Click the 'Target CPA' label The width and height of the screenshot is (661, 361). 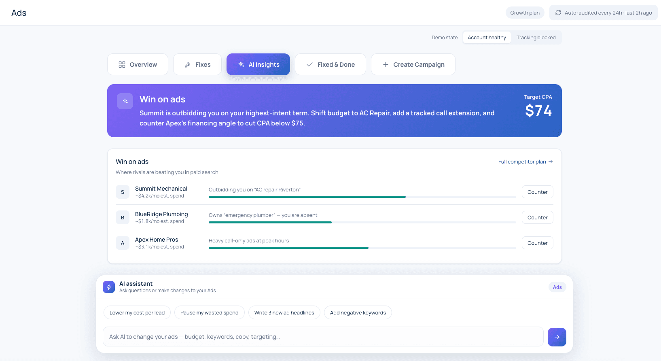[x=538, y=97]
